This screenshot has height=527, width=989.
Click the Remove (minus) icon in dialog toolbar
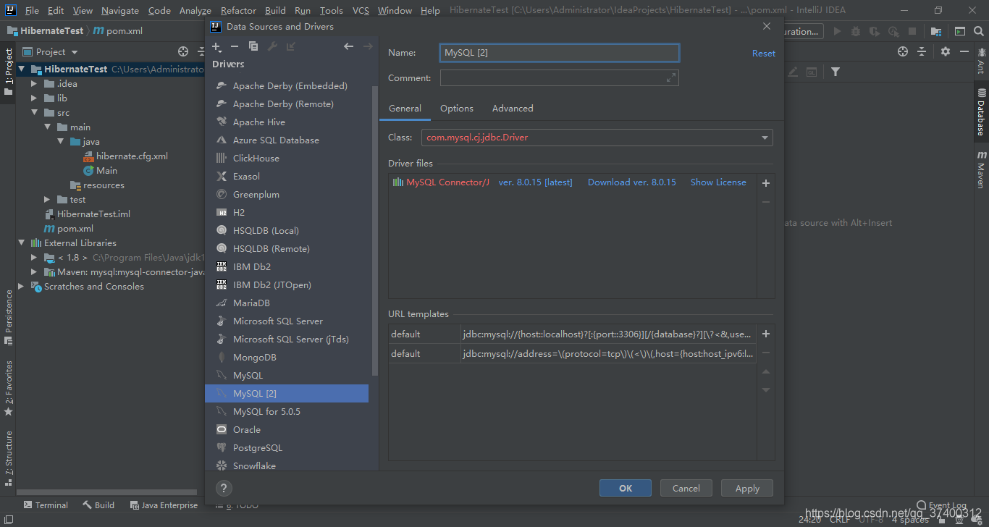(235, 46)
